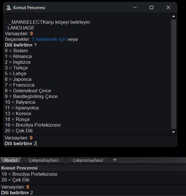The image size is (186, 196).
Task: Minimize the Komut Penceresi window
Action: tap(135, 8)
